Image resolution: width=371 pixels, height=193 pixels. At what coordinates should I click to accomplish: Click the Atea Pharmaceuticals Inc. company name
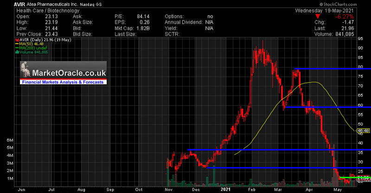pyautogui.click(x=52, y=4)
